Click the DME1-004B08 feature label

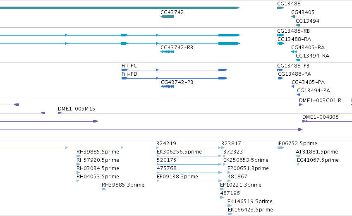pyautogui.click(x=320, y=117)
